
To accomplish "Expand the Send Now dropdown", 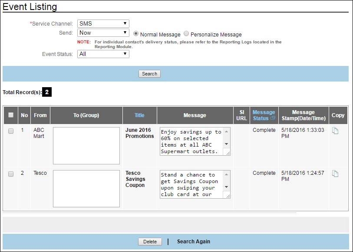I will [103, 33].
